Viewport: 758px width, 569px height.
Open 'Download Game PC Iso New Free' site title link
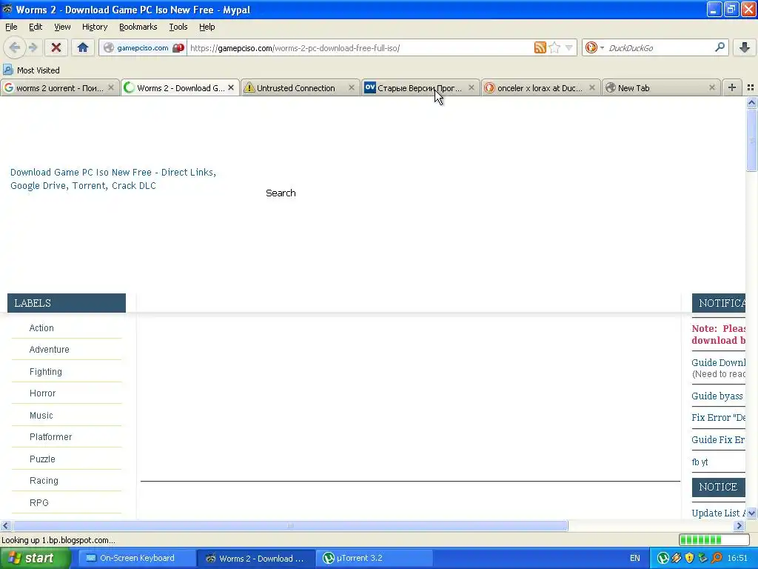point(113,179)
